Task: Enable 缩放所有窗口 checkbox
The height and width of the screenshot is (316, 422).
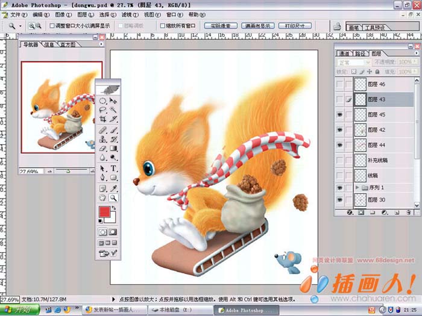Action: coord(162,26)
